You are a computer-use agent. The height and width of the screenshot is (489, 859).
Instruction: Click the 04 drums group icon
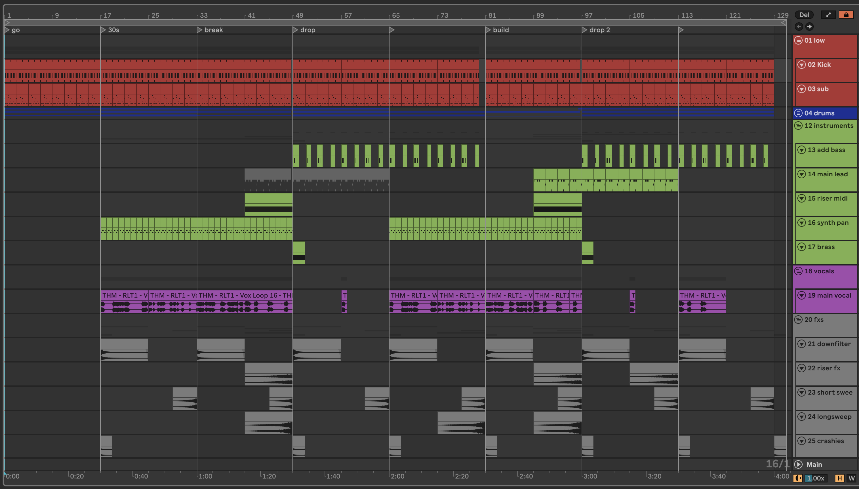(x=799, y=113)
